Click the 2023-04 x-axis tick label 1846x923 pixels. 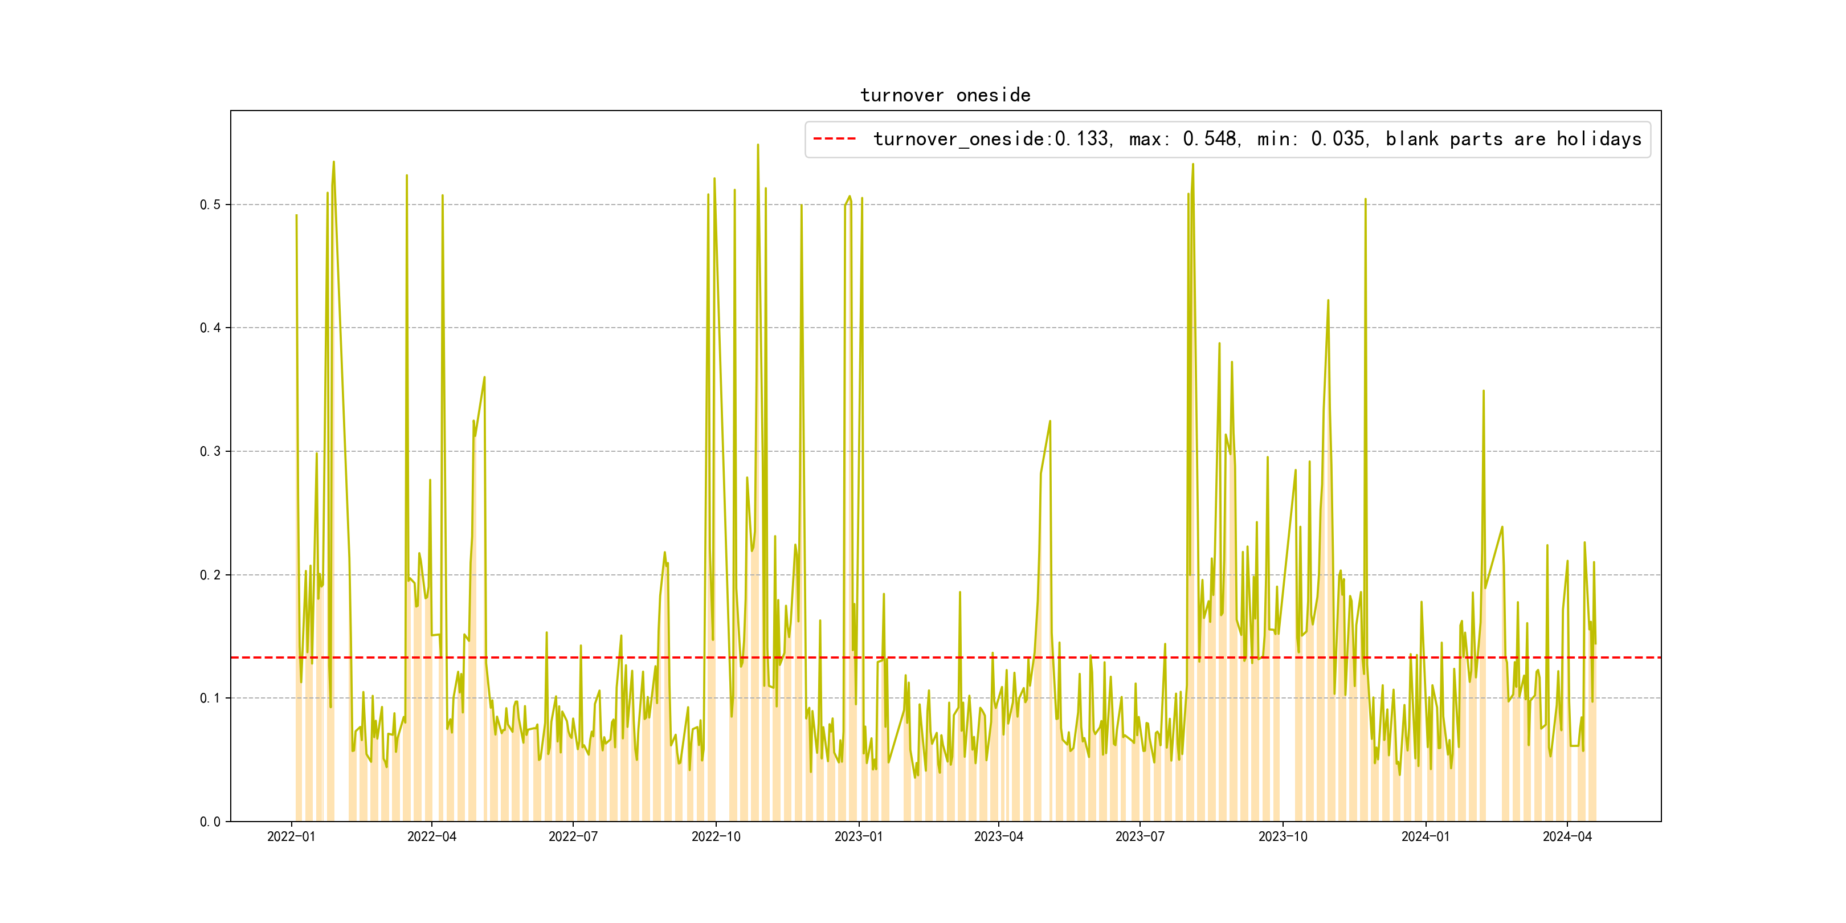[998, 836]
